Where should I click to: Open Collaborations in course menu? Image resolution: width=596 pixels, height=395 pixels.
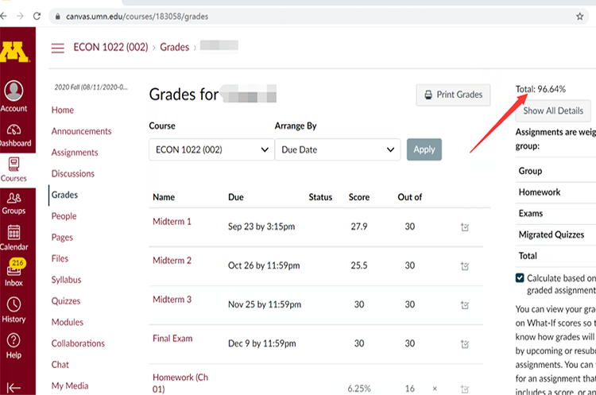(78, 343)
